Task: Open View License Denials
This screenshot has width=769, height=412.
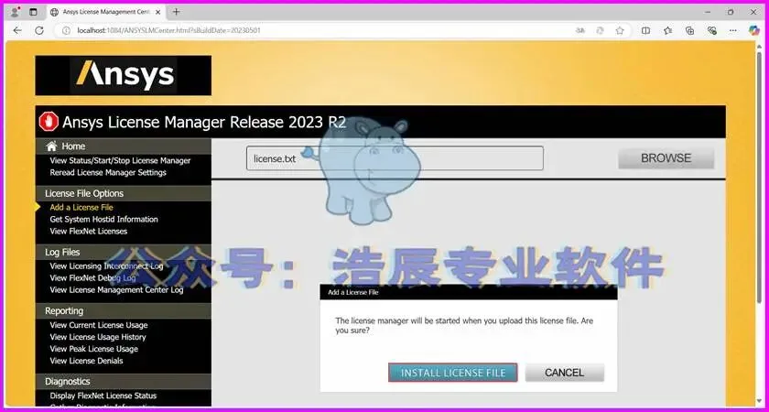Action: (x=86, y=361)
